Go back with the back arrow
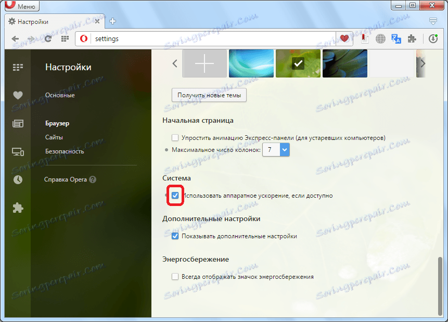448x322 pixels. coord(16,39)
